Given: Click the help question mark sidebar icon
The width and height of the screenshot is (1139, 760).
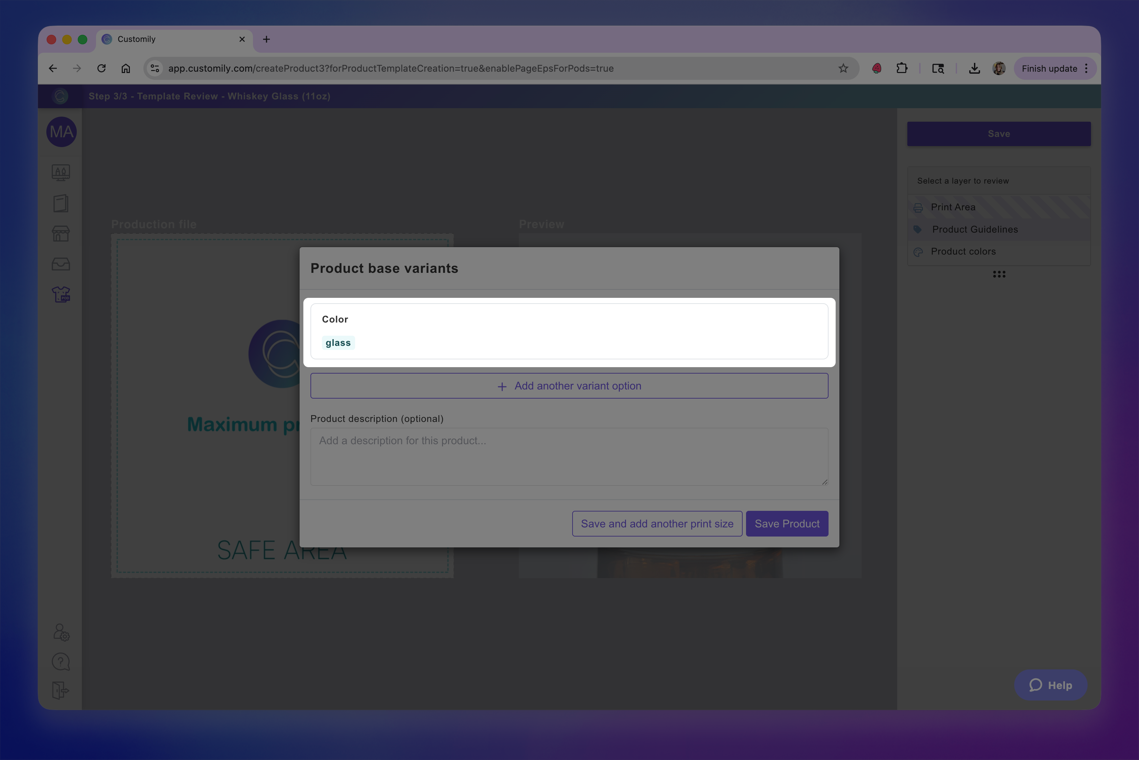Looking at the screenshot, I should [x=61, y=662].
